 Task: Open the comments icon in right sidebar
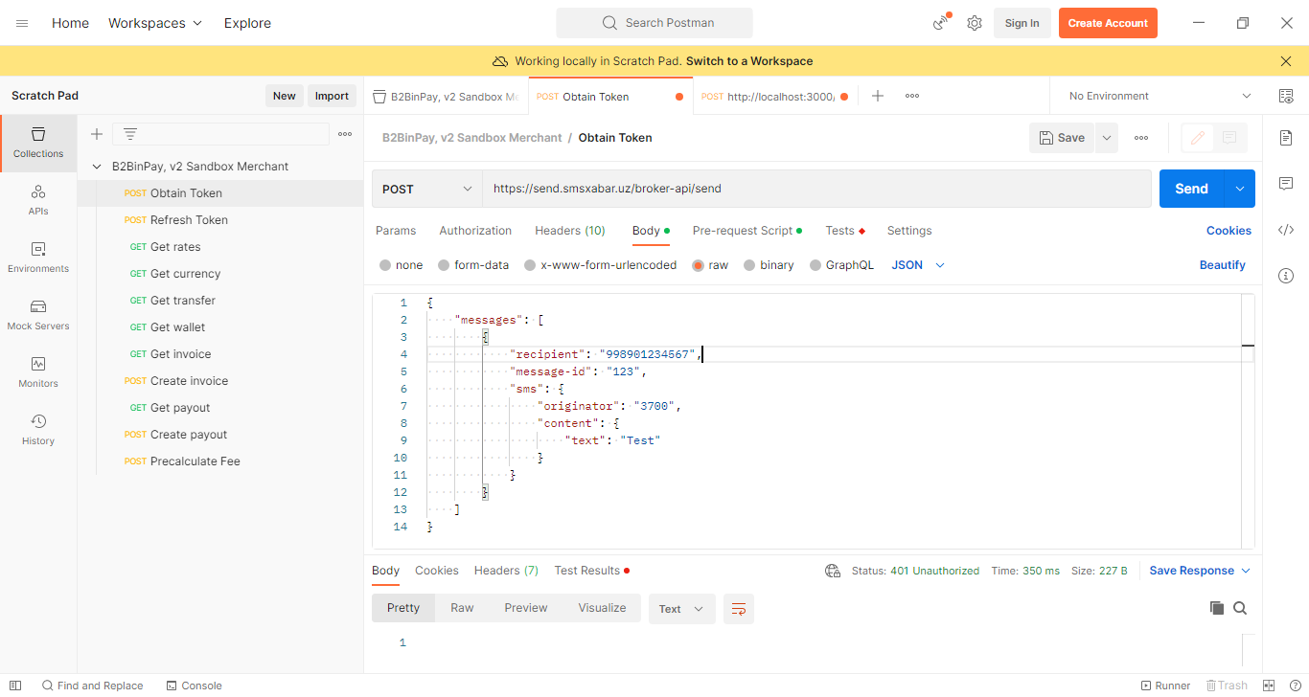(x=1286, y=184)
